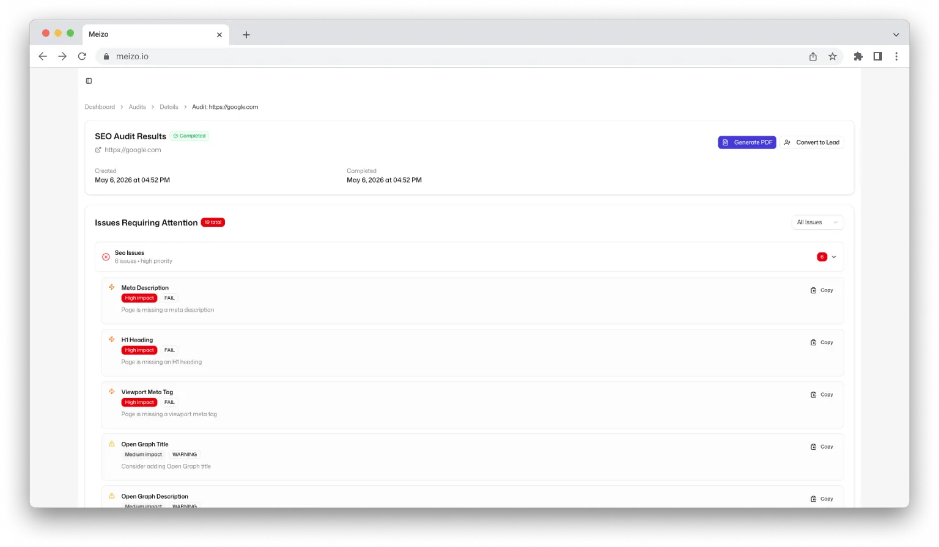
Task: Click the Generate PDF button
Action: click(747, 142)
